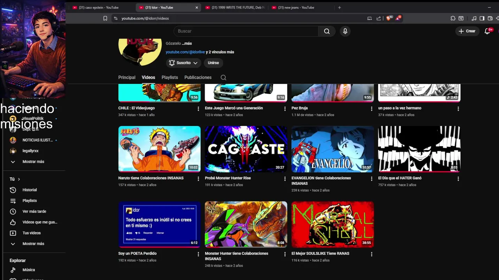Switch to the Principal channel tab
The height and width of the screenshot is (280, 499).
point(127,77)
